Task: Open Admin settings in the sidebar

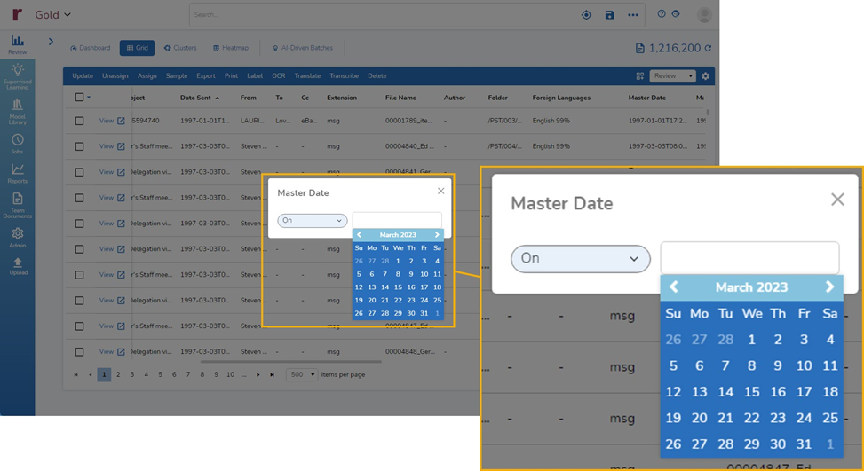Action: pos(17,238)
